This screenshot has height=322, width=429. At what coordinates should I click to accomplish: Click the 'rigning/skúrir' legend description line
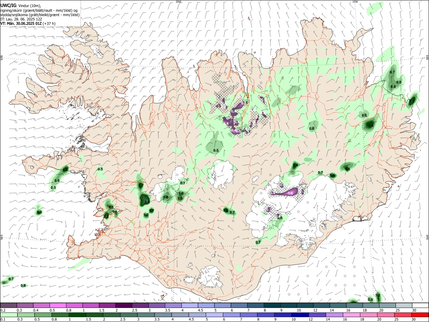click(x=39, y=10)
